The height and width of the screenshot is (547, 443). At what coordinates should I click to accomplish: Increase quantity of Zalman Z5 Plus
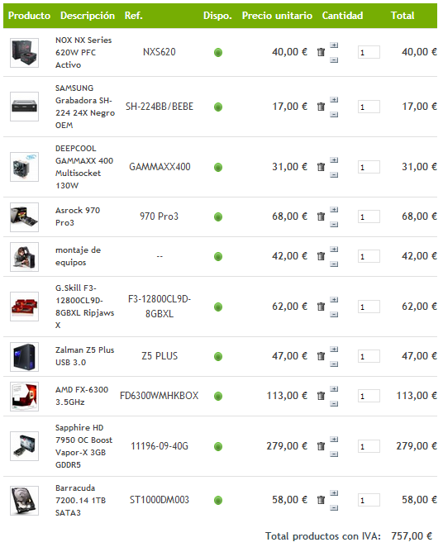(334, 350)
